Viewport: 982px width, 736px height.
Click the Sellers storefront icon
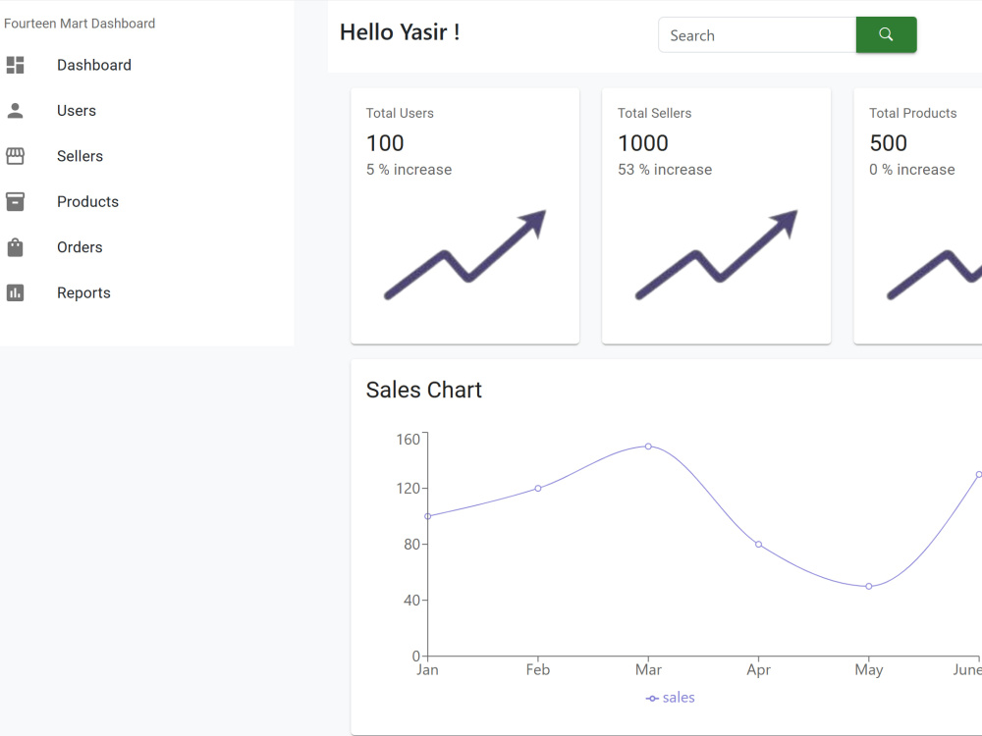[15, 156]
